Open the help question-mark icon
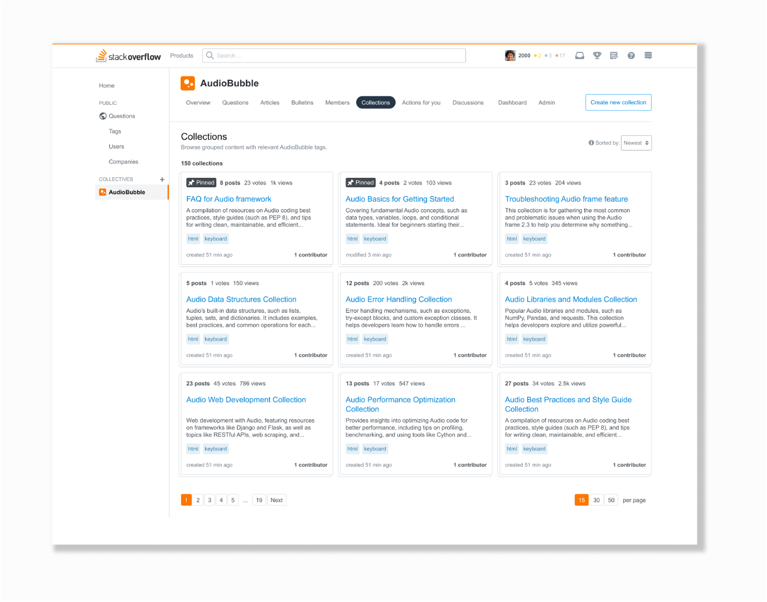 pyautogui.click(x=631, y=56)
